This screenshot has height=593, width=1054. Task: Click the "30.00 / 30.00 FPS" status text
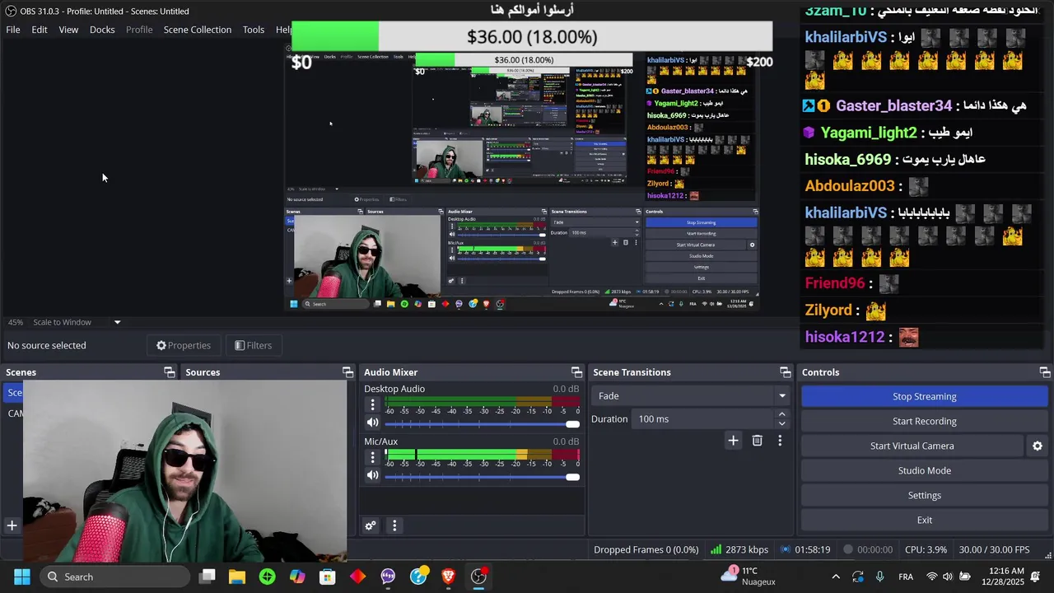994,549
